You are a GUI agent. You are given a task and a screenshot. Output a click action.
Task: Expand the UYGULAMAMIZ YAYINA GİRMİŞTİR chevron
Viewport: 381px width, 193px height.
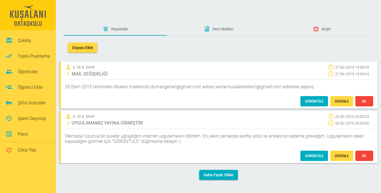coord(68,123)
